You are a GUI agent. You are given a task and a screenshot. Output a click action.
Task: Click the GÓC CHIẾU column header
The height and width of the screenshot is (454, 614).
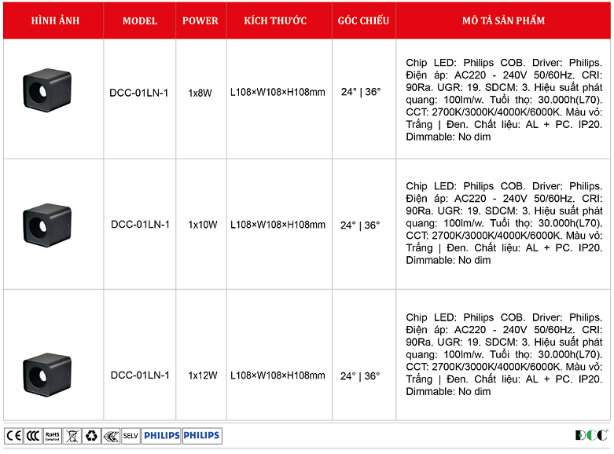363,20
